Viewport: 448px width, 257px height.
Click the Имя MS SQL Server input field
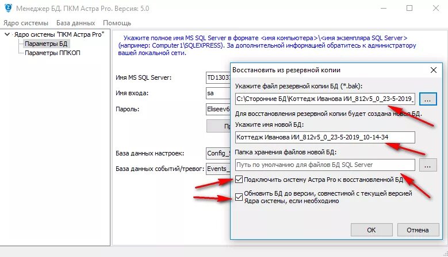tap(218, 77)
